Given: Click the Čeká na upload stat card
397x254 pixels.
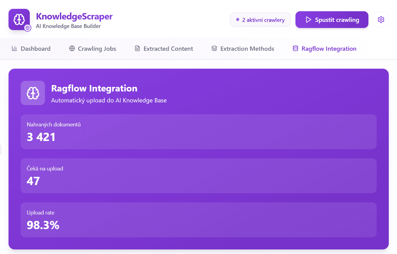Looking at the screenshot, I should coord(198,176).
